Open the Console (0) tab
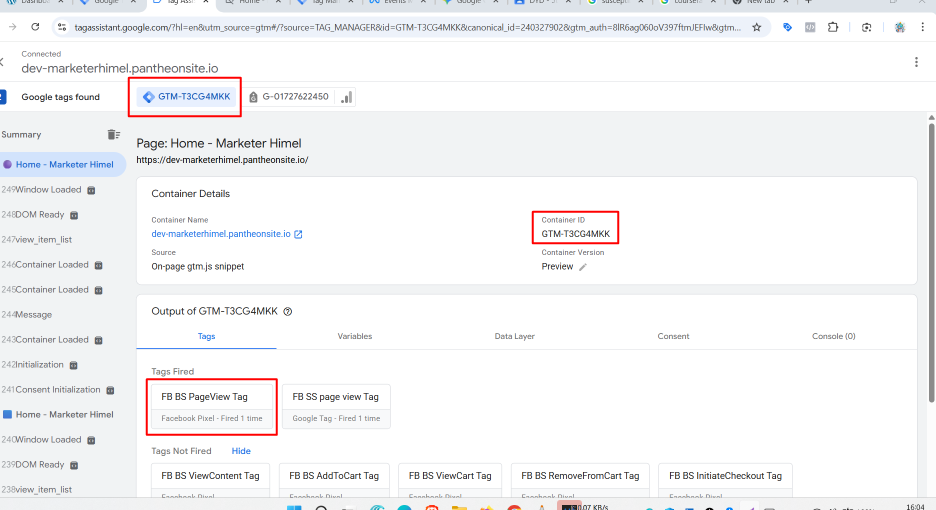The width and height of the screenshot is (936, 510). 833,336
